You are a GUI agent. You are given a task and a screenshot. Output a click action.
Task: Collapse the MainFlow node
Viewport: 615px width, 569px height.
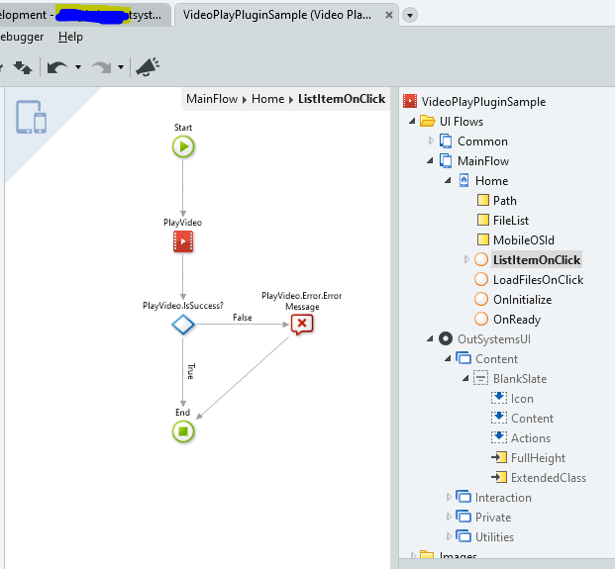(x=430, y=160)
